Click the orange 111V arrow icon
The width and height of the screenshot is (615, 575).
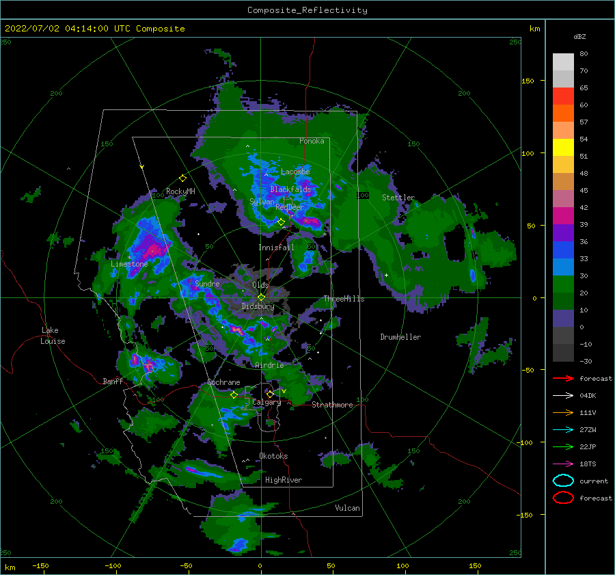coord(563,412)
